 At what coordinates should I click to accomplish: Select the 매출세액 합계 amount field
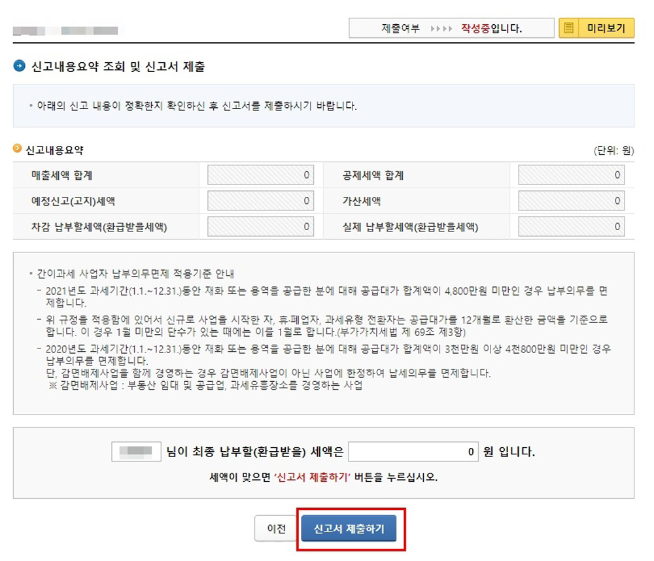[x=261, y=175]
